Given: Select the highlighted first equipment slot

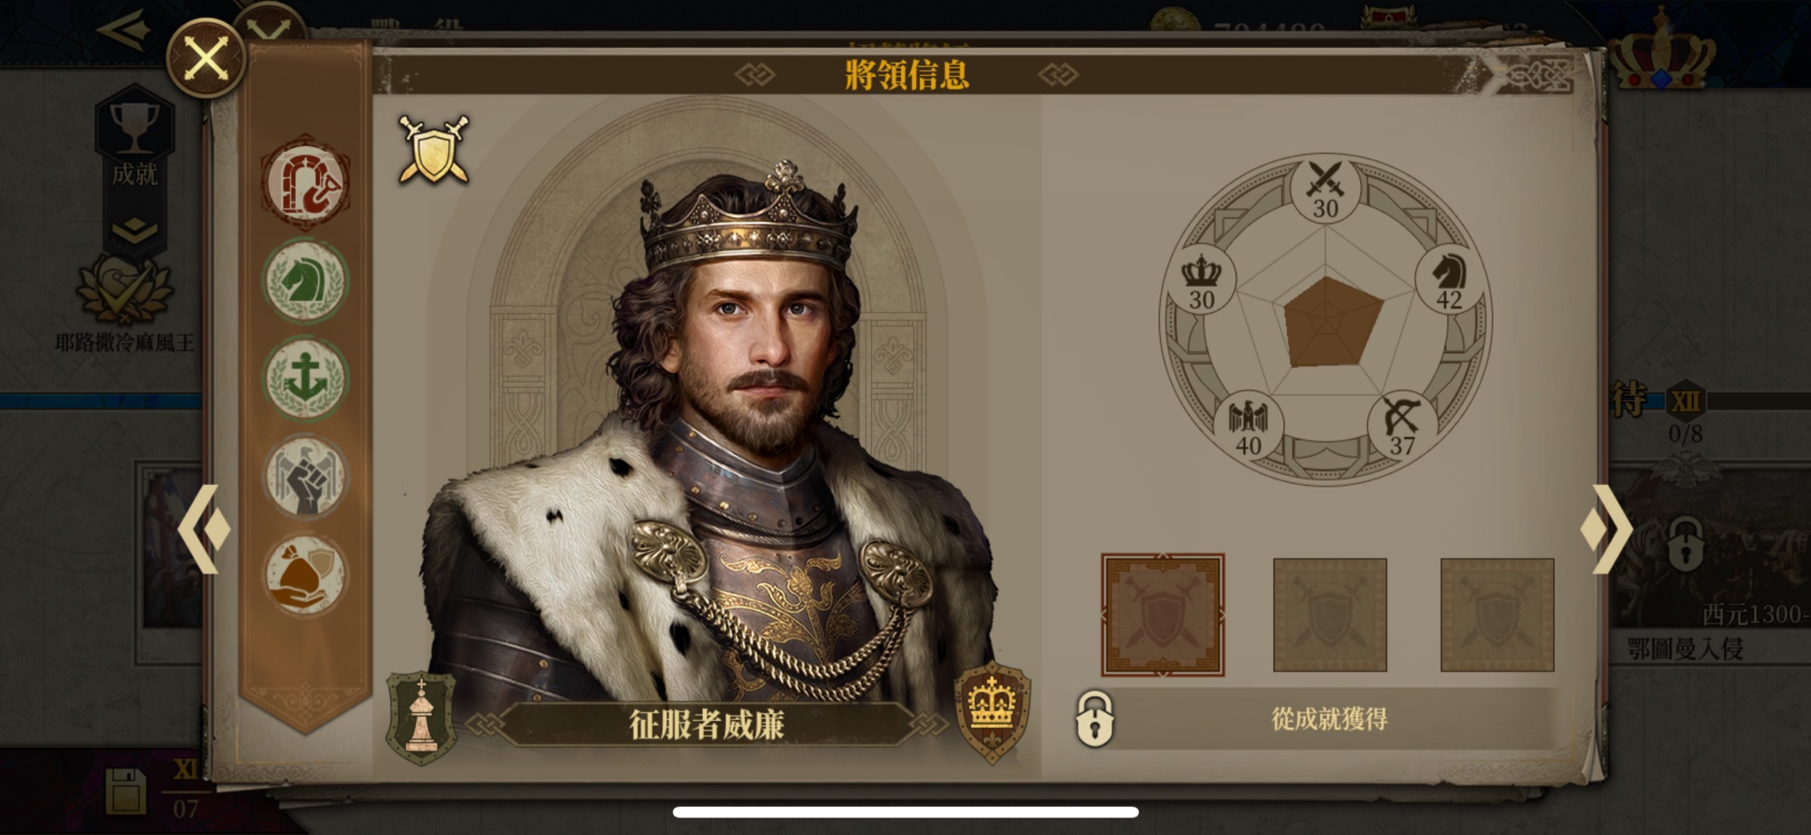Looking at the screenshot, I should point(1163,615).
